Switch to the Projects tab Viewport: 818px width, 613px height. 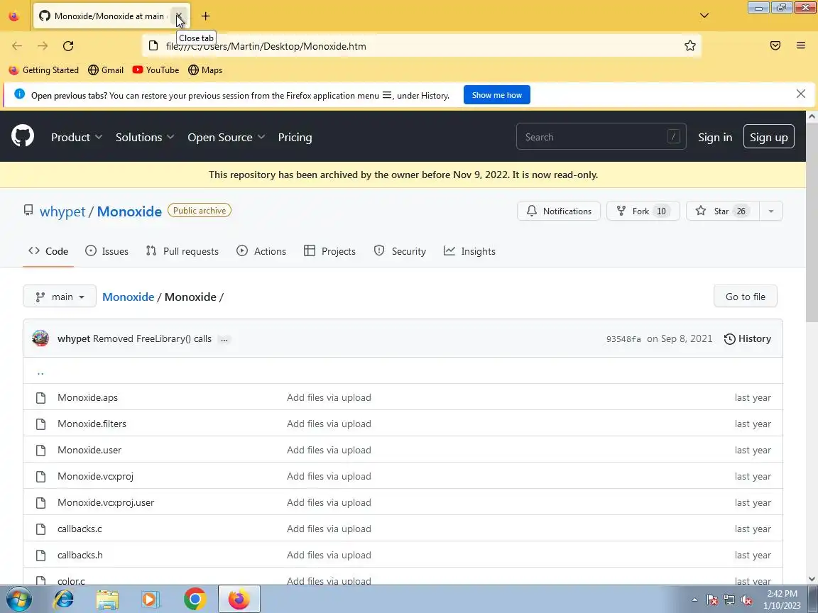click(x=329, y=251)
